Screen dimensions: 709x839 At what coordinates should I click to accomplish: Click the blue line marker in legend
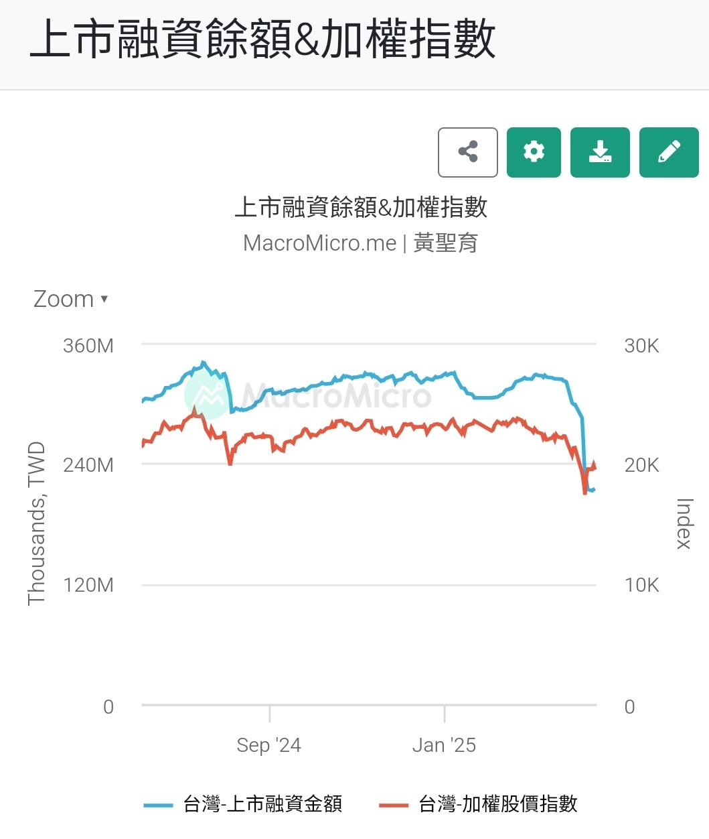[158, 805]
